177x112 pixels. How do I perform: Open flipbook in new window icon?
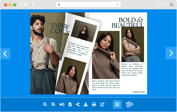pyautogui.click(x=102, y=104)
